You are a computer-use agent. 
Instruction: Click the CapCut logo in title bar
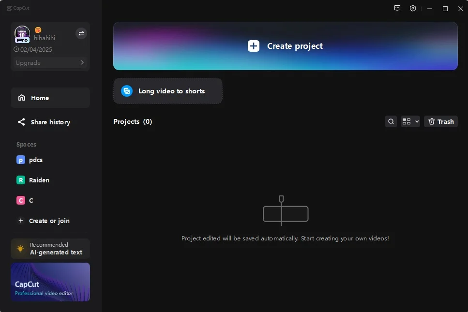[18, 8]
